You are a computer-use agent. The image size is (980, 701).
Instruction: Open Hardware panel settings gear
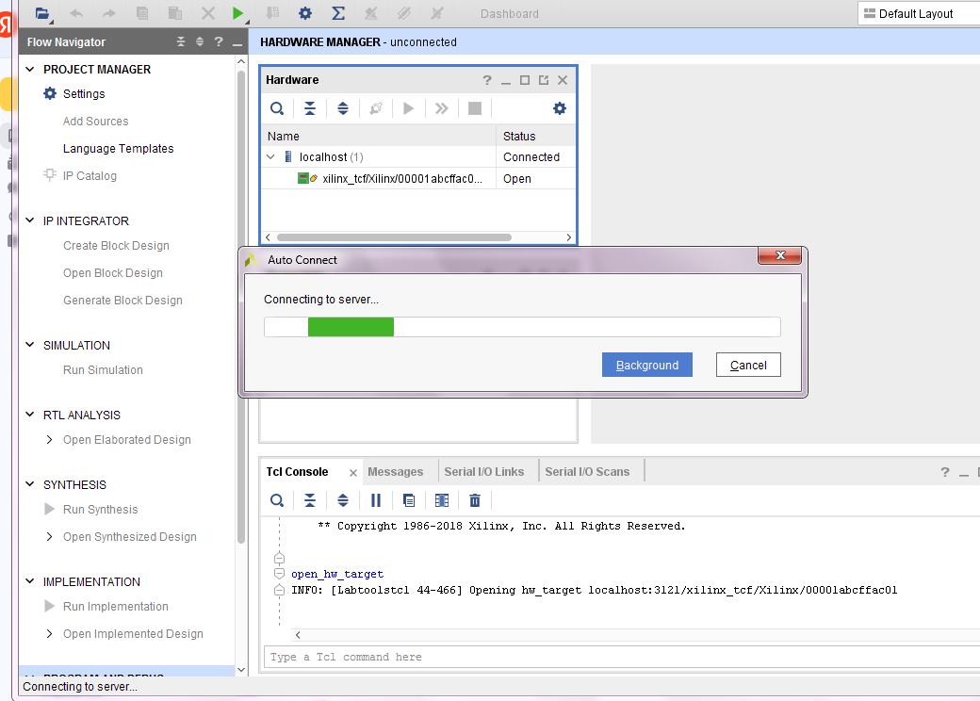(x=560, y=108)
